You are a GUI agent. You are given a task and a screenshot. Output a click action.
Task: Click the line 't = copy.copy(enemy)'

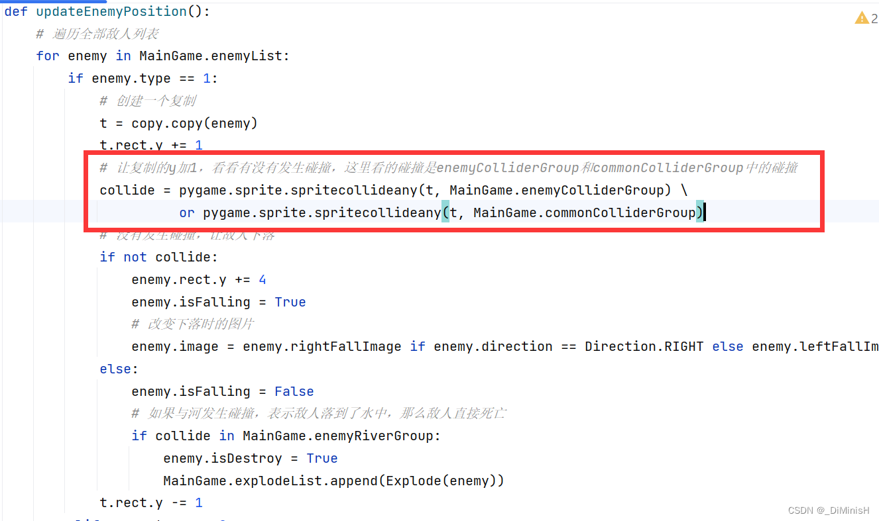point(179,123)
